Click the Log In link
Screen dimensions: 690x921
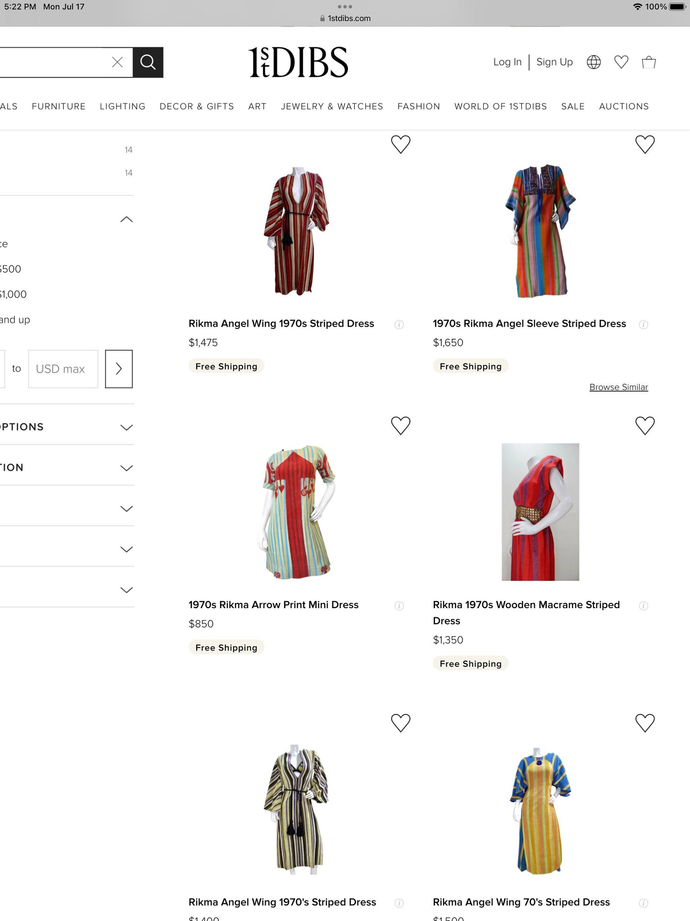pos(507,62)
